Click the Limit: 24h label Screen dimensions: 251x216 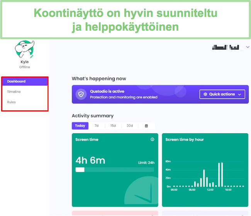146,163
